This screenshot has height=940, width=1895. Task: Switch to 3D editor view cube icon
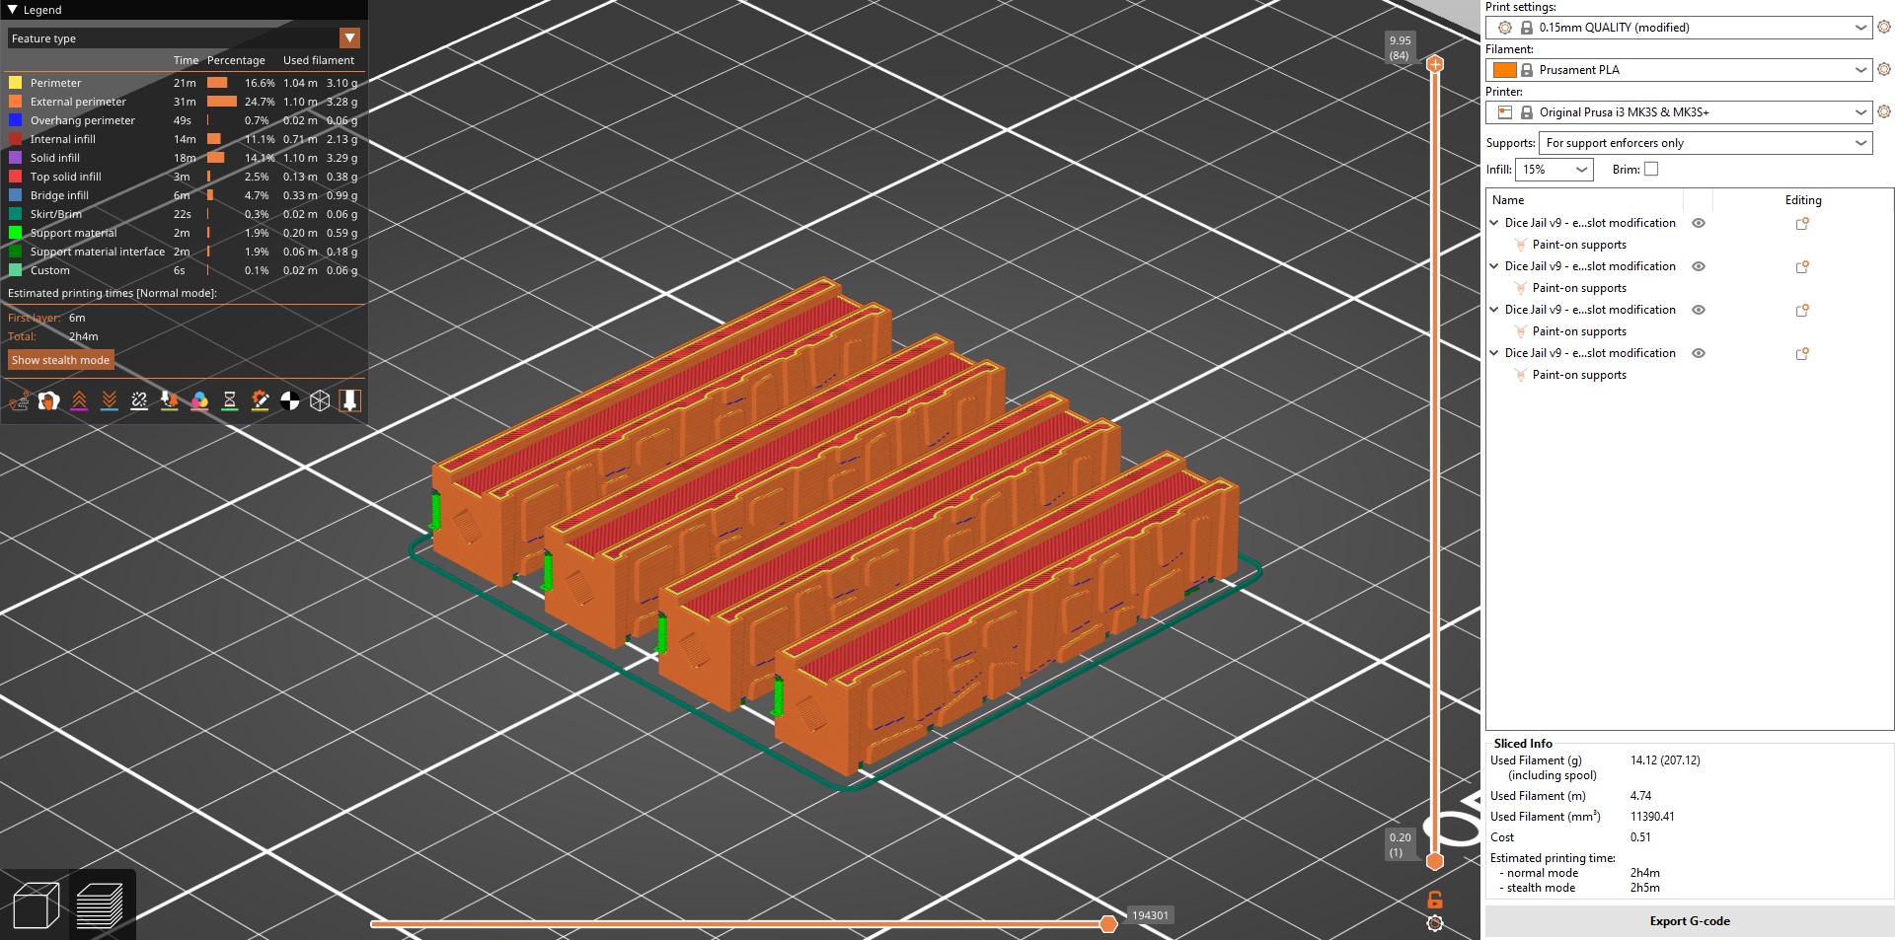click(x=37, y=905)
